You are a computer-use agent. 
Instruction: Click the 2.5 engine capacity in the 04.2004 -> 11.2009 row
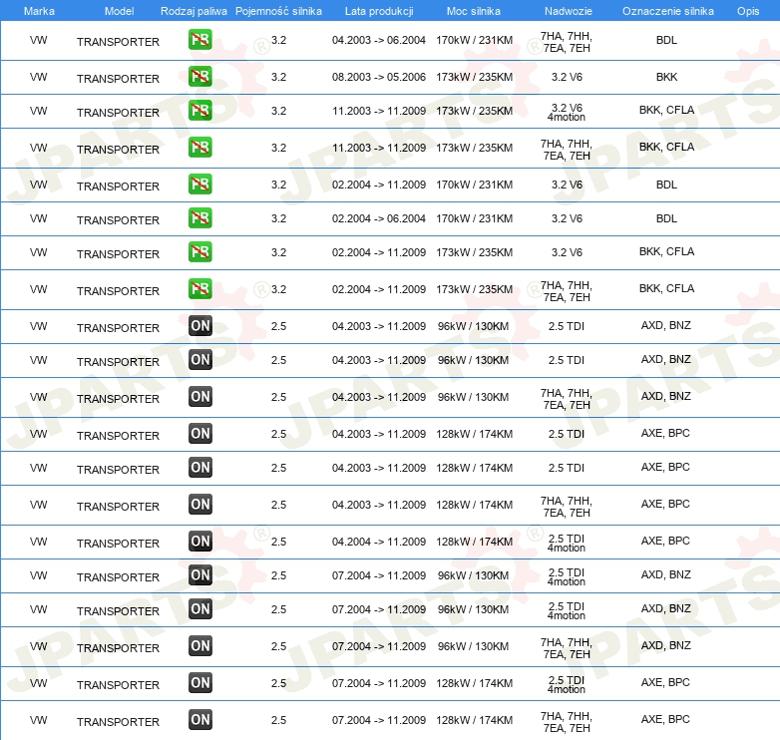[278, 542]
